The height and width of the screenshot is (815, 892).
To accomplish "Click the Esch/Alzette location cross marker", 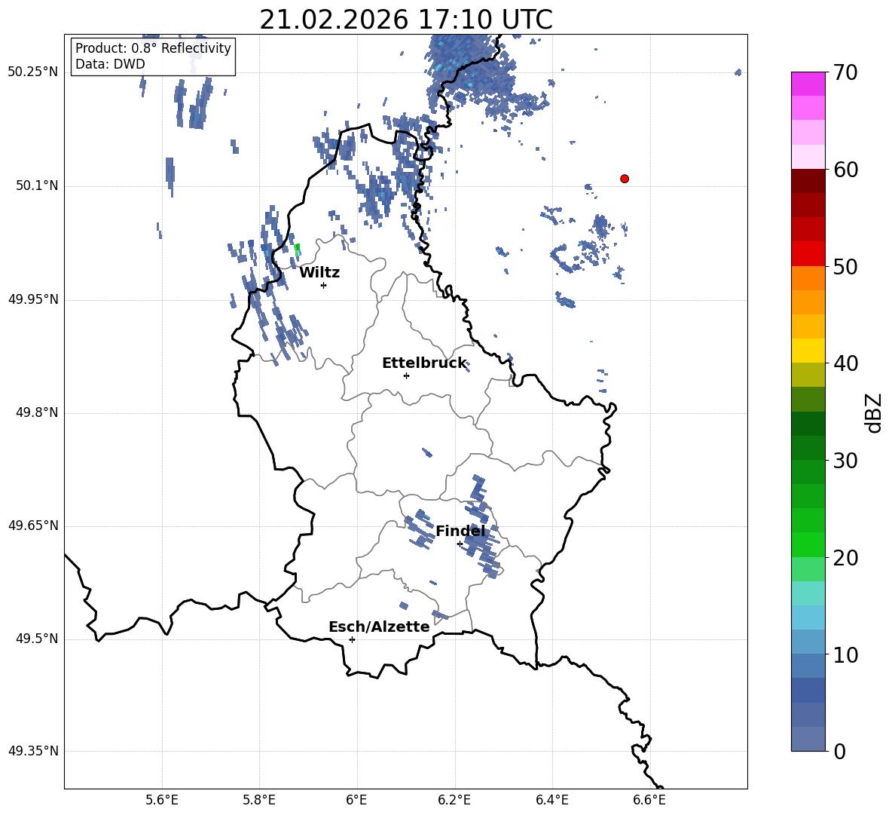I will (x=352, y=639).
